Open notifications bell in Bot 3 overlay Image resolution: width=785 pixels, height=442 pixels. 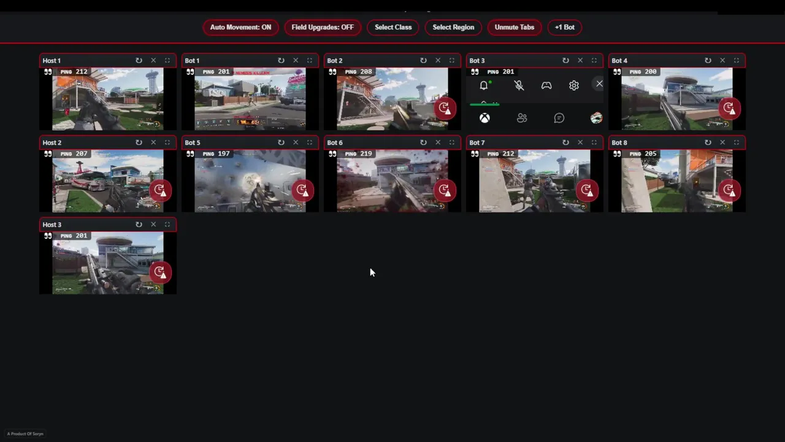click(484, 86)
